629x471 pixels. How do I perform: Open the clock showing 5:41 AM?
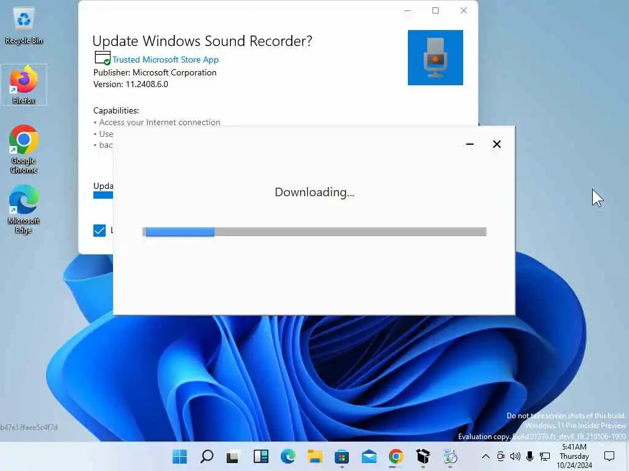click(574, 456)
